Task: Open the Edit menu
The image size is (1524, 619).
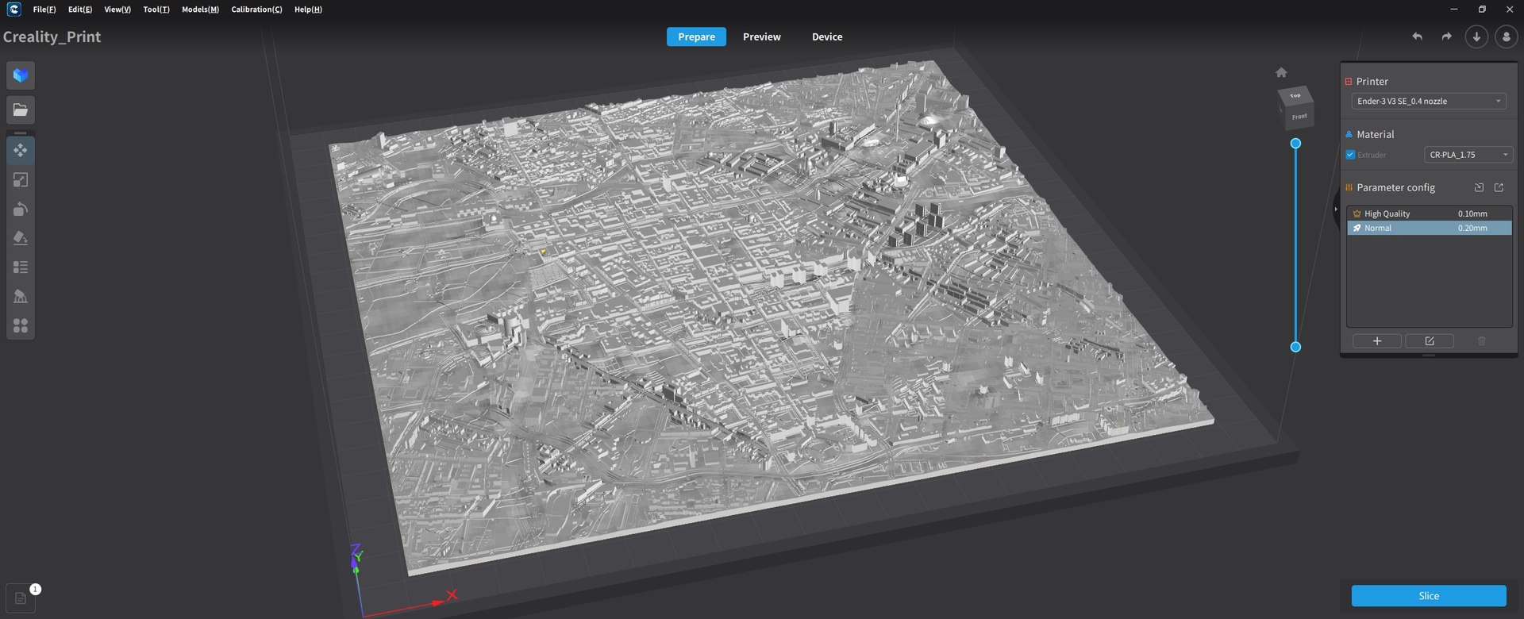Action: pos(80,10)
